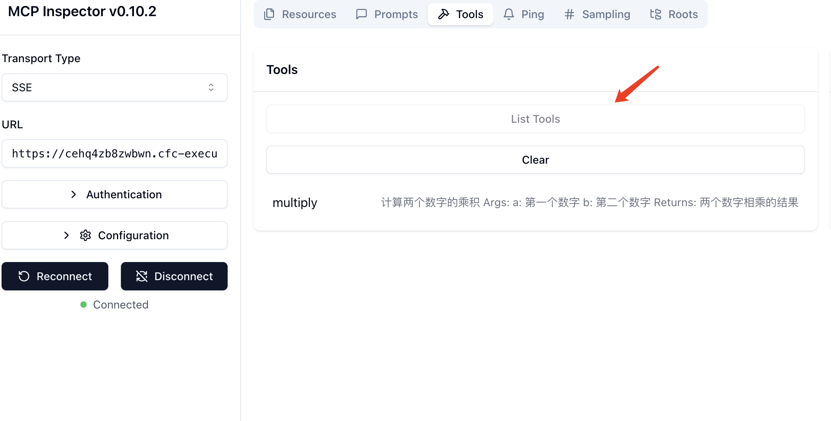This screenshot has width=831, height=421.
Task: Click into the URL input field
Action: point(115,153)
